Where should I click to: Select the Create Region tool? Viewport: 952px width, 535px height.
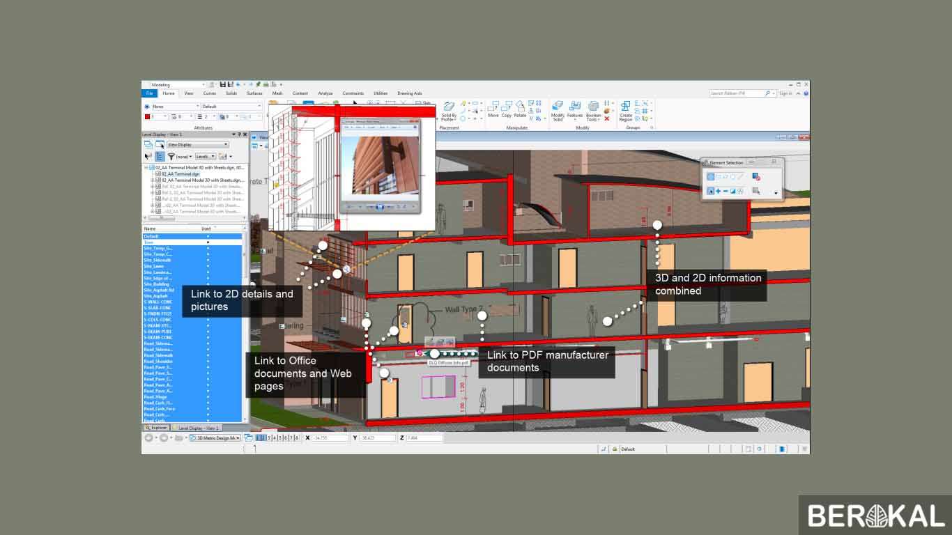click(x=626, y=111)
